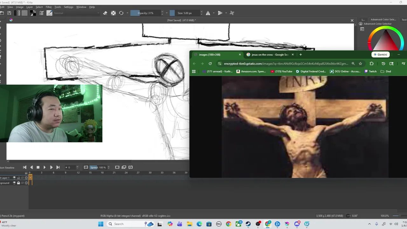Expand the dropdown arrow before the Size slider
This screenshot has width=407, height=229.
[x=167, y=13]
